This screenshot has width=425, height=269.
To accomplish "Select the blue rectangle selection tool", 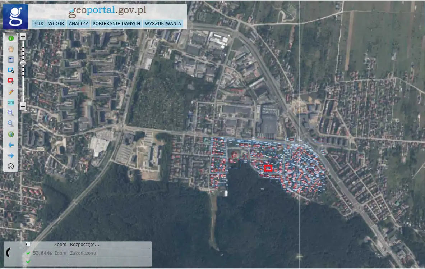I will [x=11, y=70].
